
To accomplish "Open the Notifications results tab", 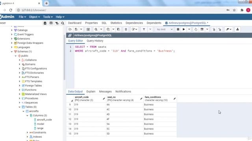I will click(x=123, y=91).
